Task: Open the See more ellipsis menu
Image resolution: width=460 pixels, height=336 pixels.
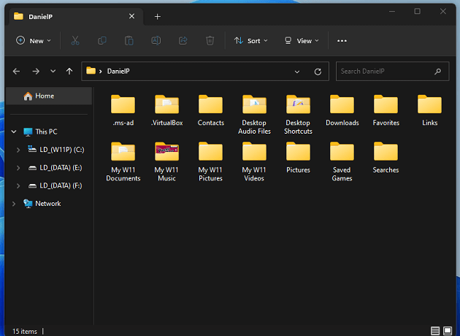Action: (342, 41)
